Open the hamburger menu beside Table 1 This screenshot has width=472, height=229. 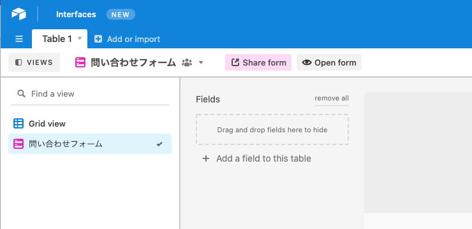click(19, 39)
